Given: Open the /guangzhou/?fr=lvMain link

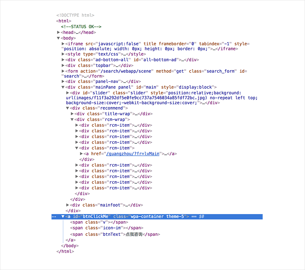Looking at the screenshot, I should tap(133, 154).
